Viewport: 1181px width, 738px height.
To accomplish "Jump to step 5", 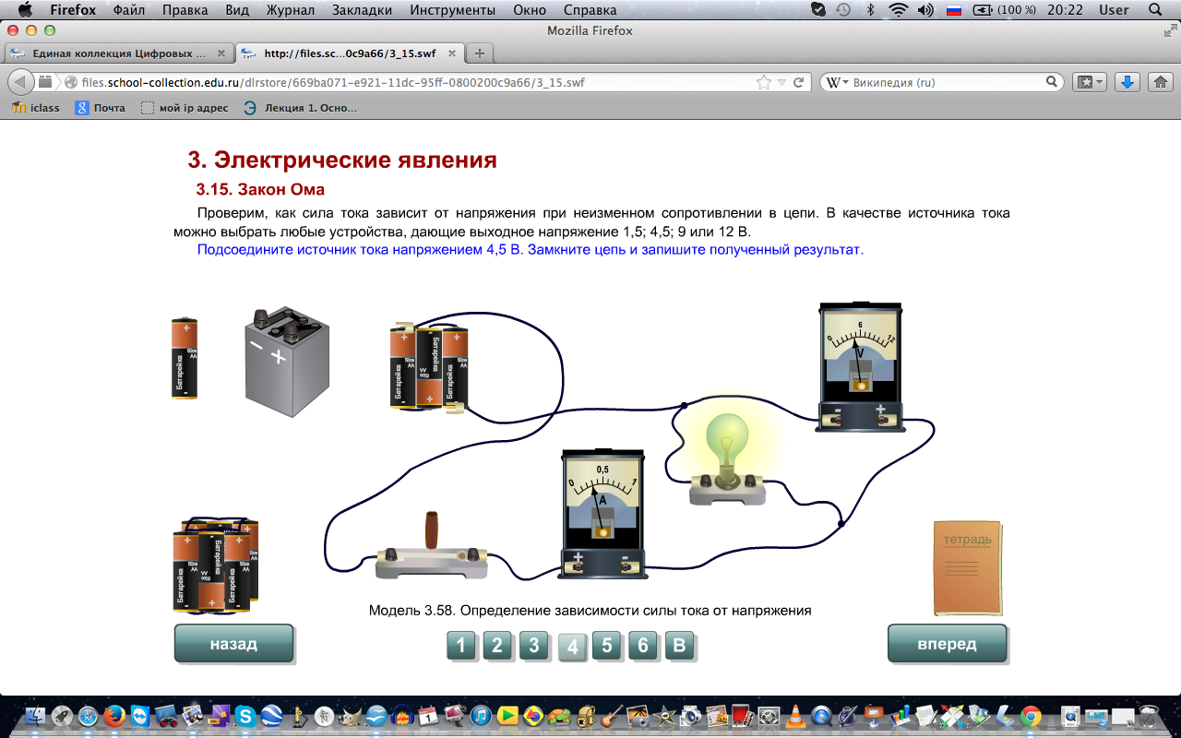I will point(606,645).
